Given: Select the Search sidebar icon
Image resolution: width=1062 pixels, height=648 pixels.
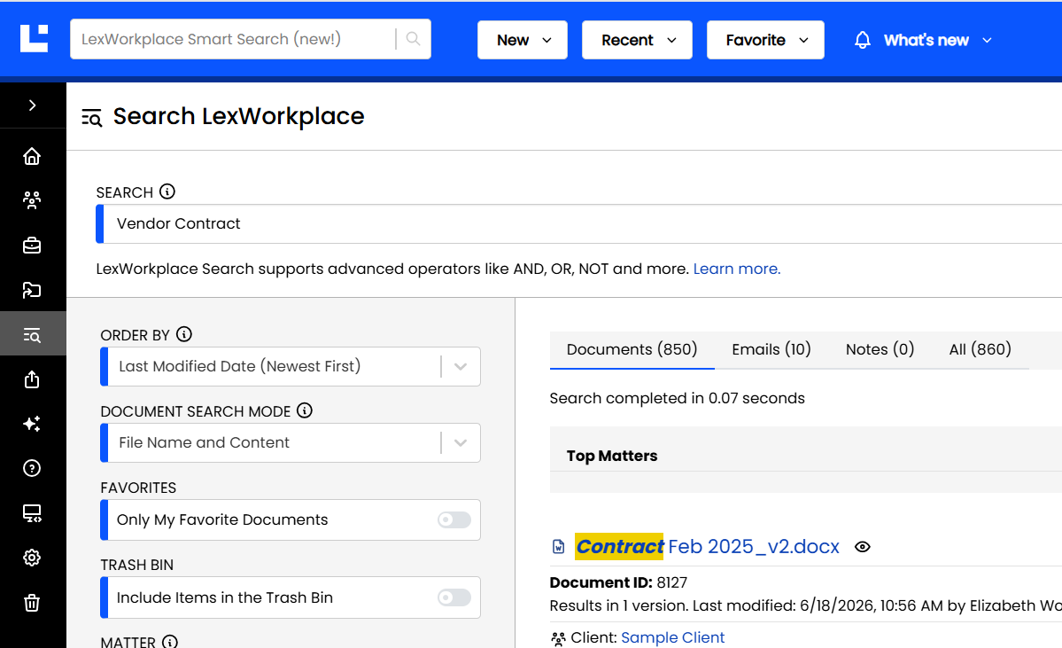Looking at the screenshot, I should pyautogui.click(x=32, y=335).
